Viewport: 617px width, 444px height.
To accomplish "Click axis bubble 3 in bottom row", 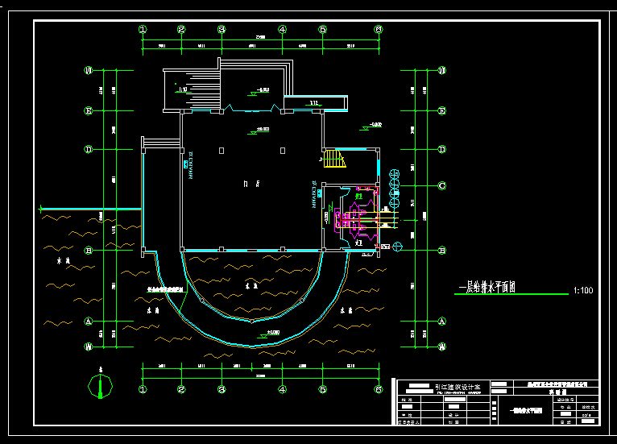I will click(222, 389).
